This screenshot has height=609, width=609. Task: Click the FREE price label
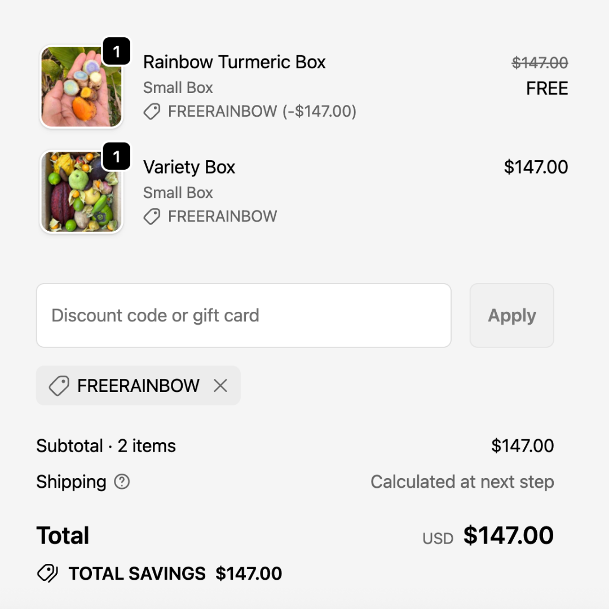(x=547, y=89)
